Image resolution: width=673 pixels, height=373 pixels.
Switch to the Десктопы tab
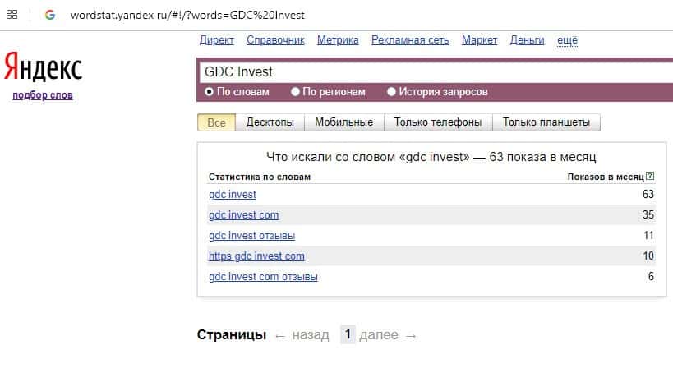click(x=270, y=122)
